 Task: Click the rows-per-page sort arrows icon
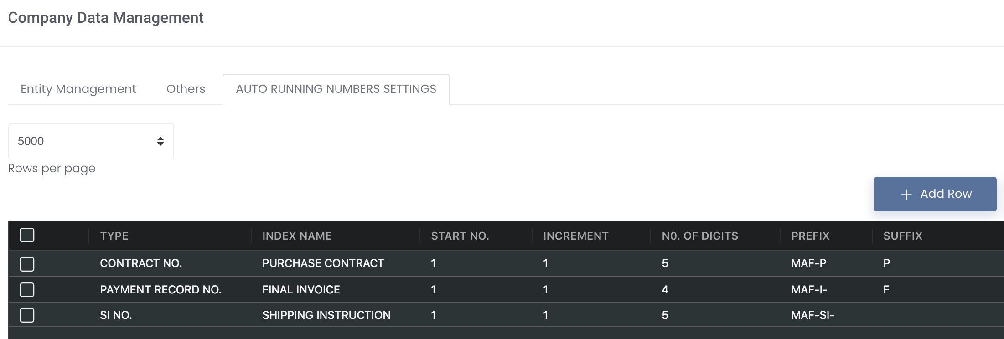click(x=160, y=141)
